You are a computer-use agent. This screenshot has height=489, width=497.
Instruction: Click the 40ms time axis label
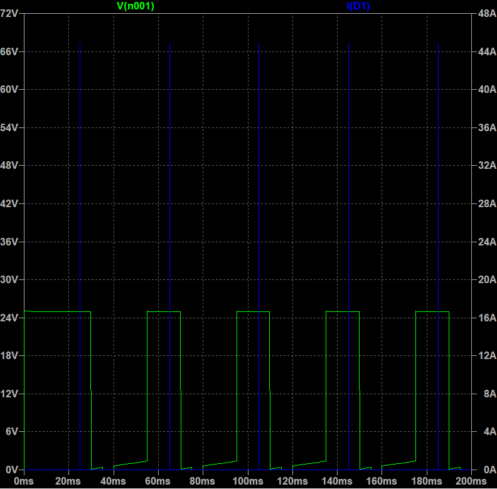[113, 481]
